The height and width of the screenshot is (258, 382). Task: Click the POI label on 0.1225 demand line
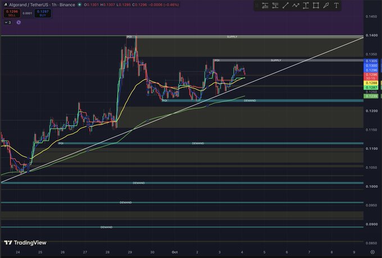165,100
